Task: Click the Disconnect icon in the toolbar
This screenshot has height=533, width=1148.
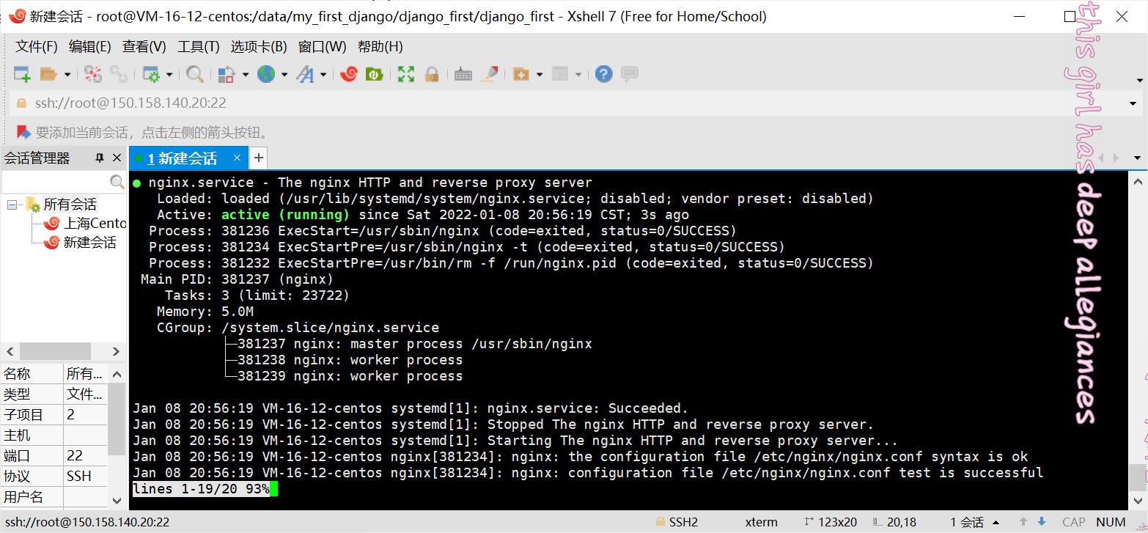Action: point(93,74)
